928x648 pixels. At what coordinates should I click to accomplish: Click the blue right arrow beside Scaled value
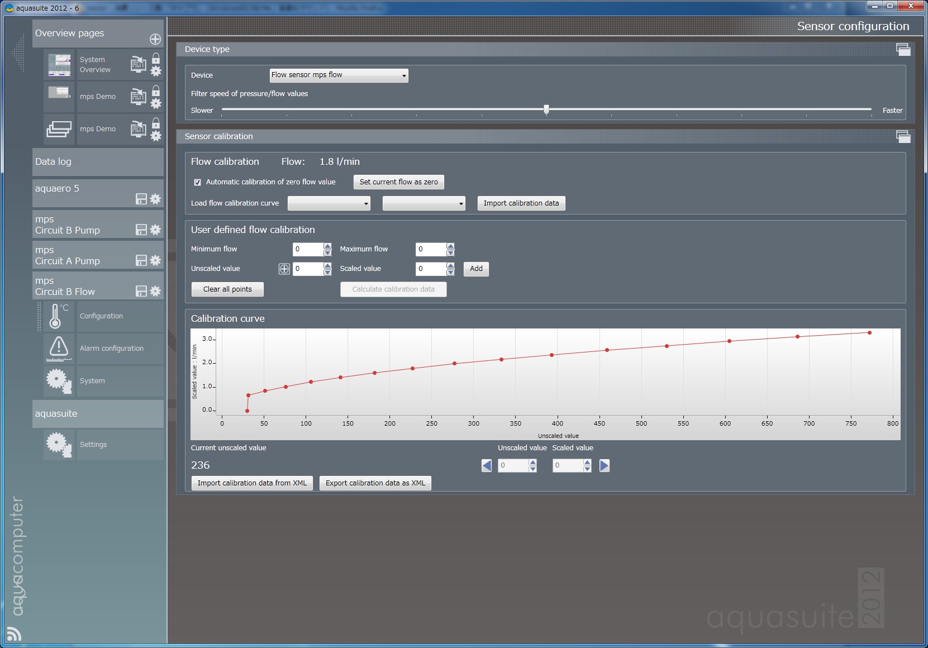tap(604, 465)
